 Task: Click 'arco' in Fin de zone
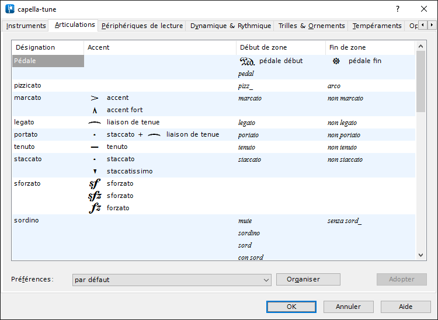pyautogui.click(x=334, y=86)
